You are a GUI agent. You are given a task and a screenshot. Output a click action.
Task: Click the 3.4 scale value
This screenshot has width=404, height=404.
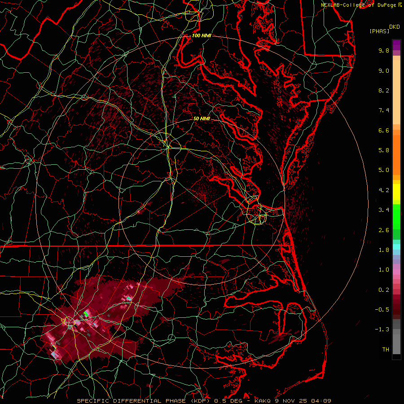[x=384, y=210]
